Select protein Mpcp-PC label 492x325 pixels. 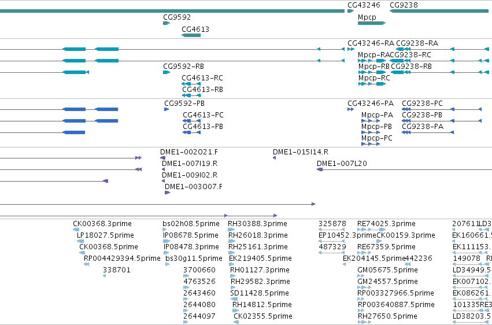click(x=376, y=138)
